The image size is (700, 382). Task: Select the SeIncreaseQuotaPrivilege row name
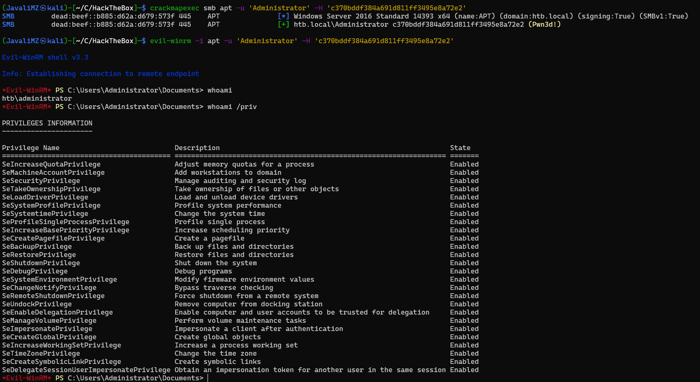(51, 164)
